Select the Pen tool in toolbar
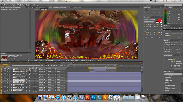183x102 pixels. click(20, 5)
